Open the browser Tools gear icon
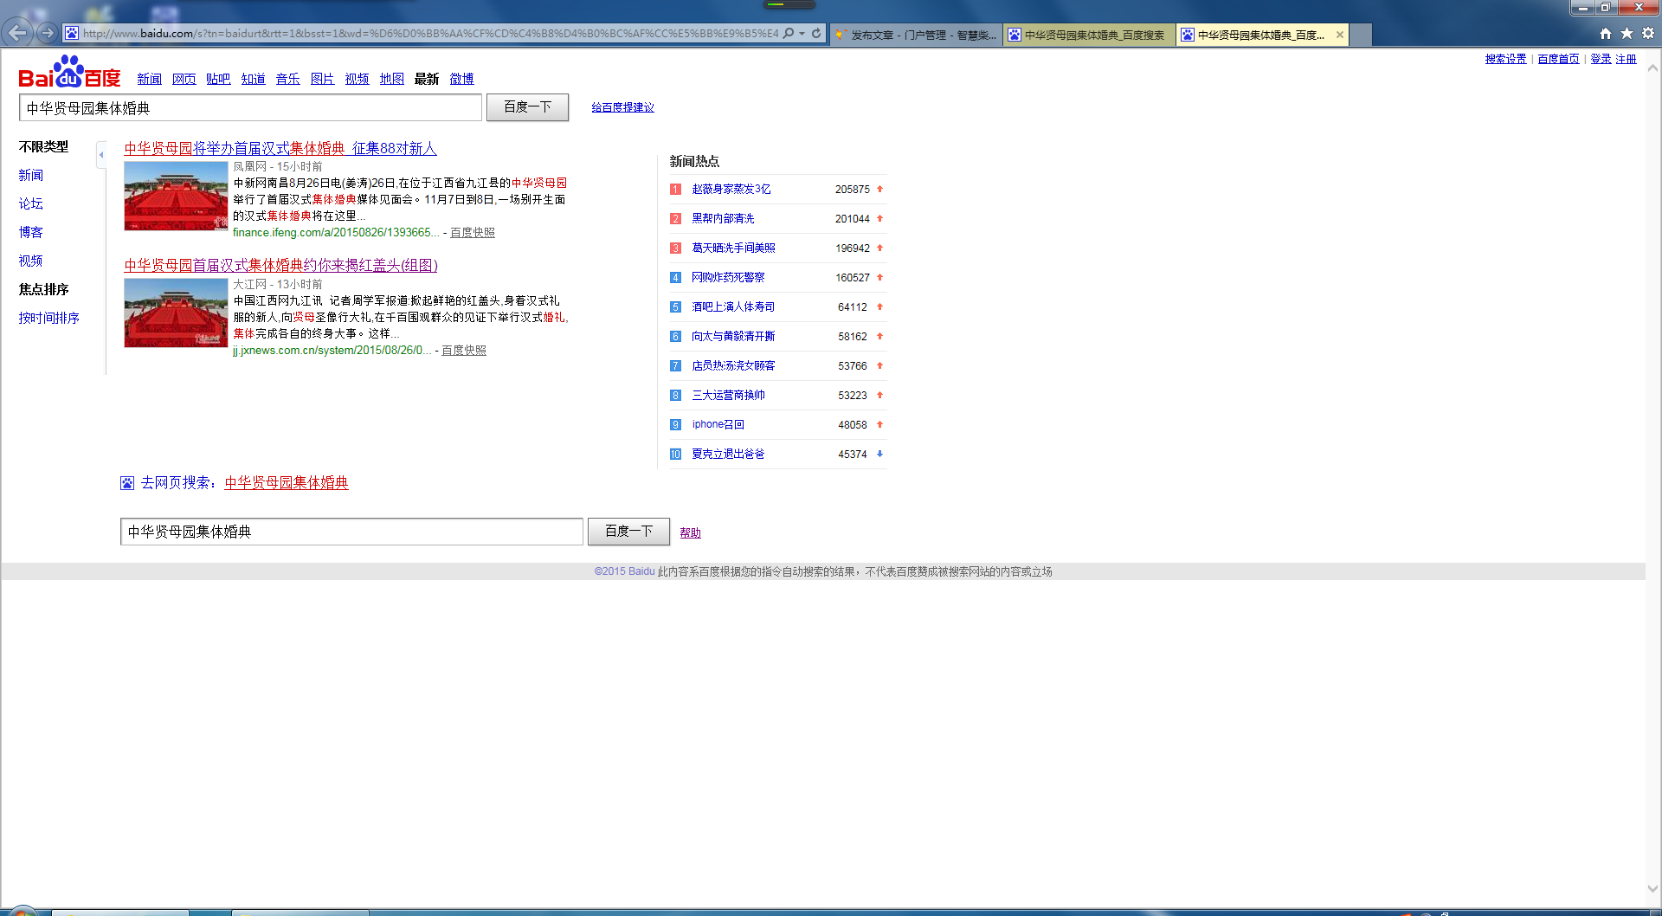Image resolution: width=1662 pixels, height=916 pixels. (x=1648, y=33)
